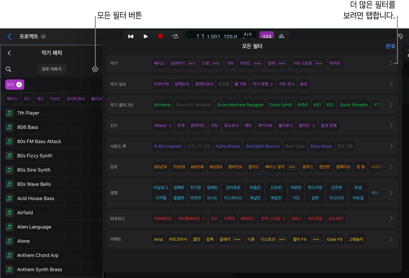The width and height of the screenshot is (409, 278).
Task: Expand more filters in the 신스 row
Action: (x=391, y=126)
